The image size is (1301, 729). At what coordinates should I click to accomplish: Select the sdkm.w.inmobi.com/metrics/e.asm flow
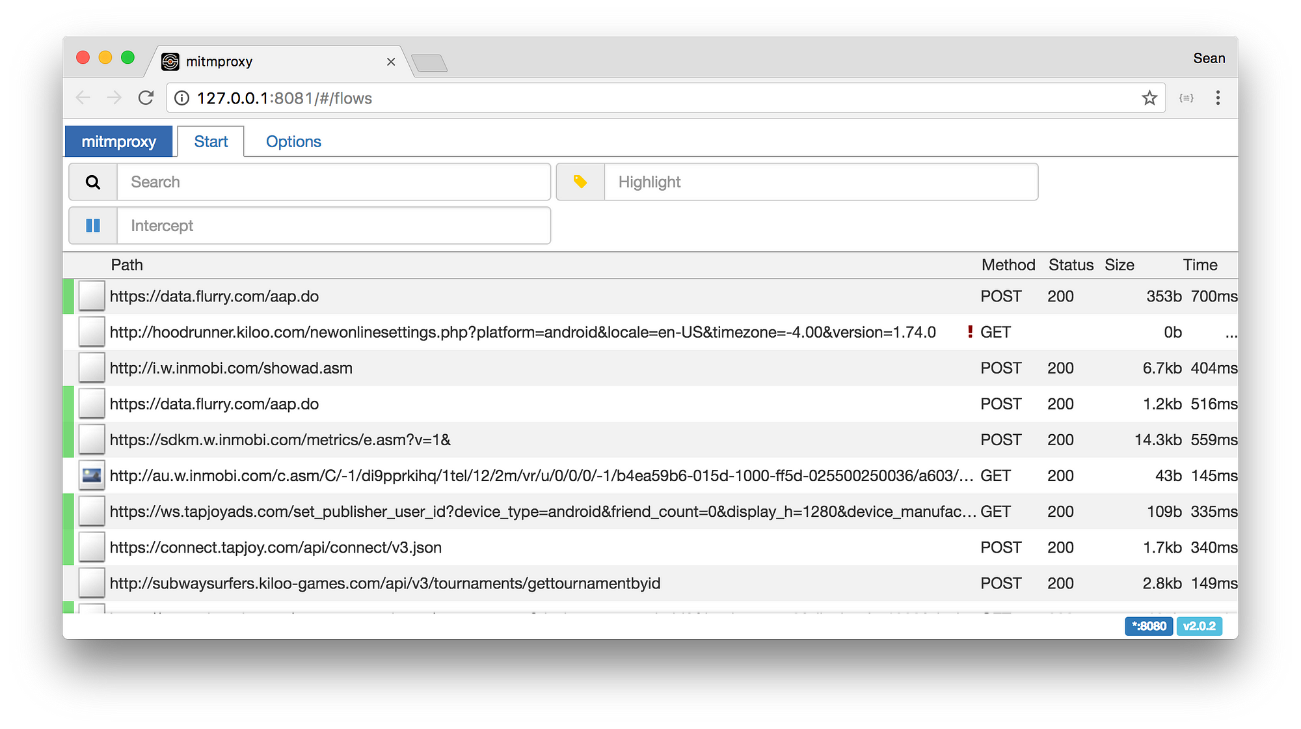(x=650, y=440)
